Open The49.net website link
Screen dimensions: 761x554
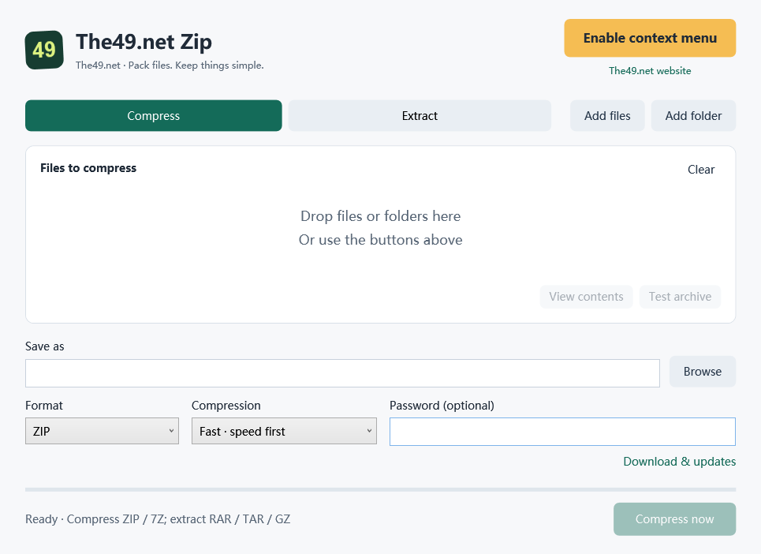tap(650, 71)
